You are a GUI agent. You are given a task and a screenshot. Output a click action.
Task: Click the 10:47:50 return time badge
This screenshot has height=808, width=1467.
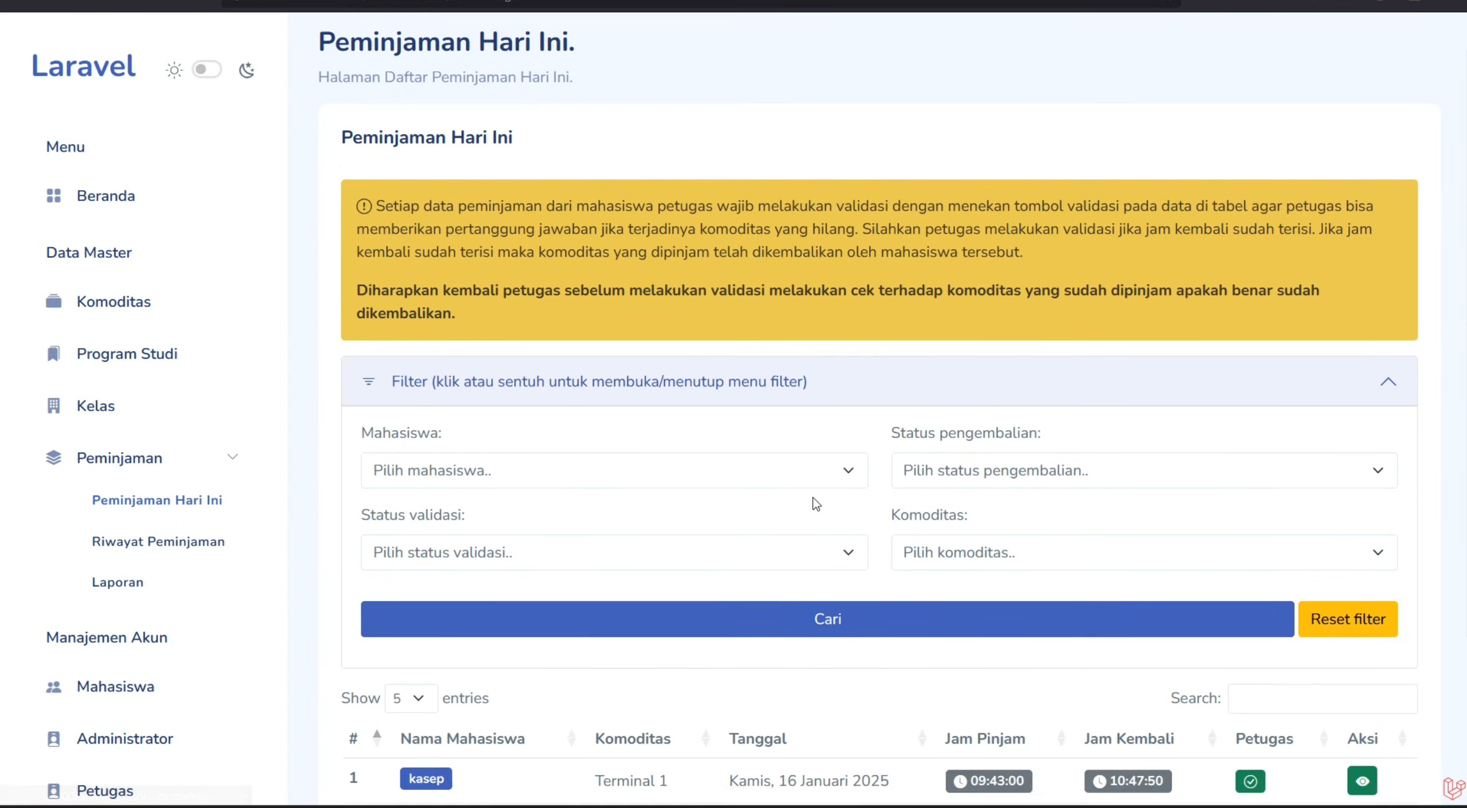1128,782
